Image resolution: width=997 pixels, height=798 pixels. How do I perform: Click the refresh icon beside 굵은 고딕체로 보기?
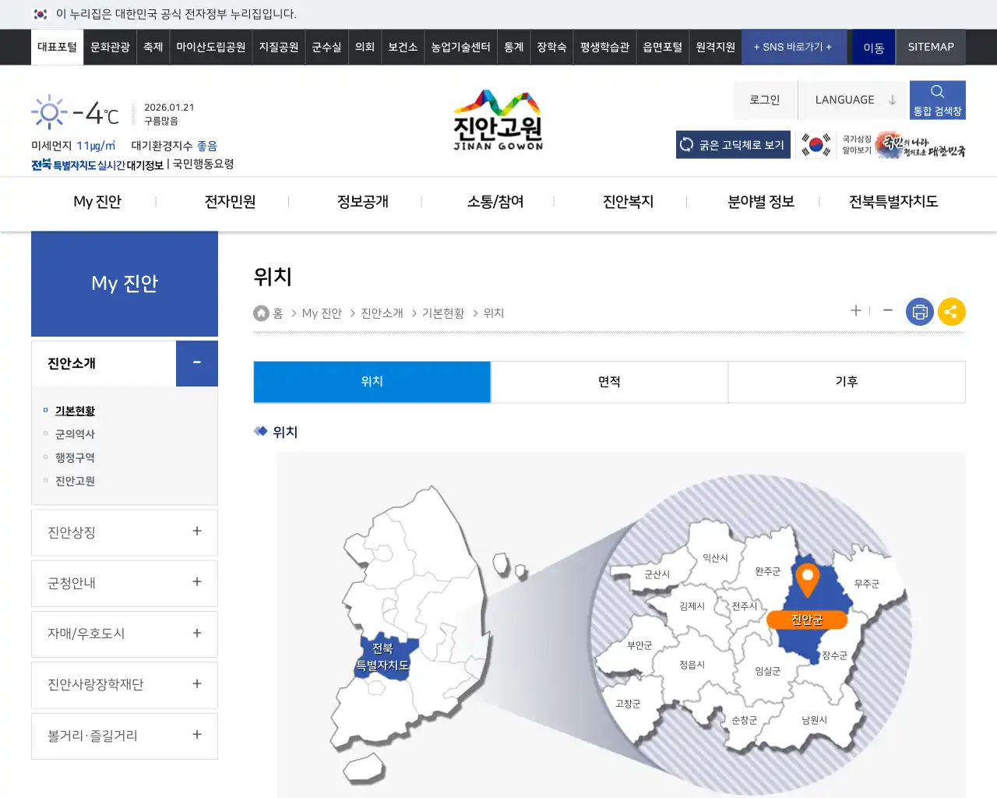[687, 144]
